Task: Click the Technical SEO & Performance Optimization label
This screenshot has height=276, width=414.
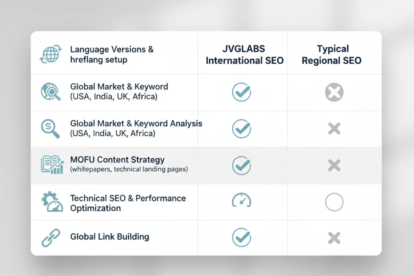Action: [128, 203]
